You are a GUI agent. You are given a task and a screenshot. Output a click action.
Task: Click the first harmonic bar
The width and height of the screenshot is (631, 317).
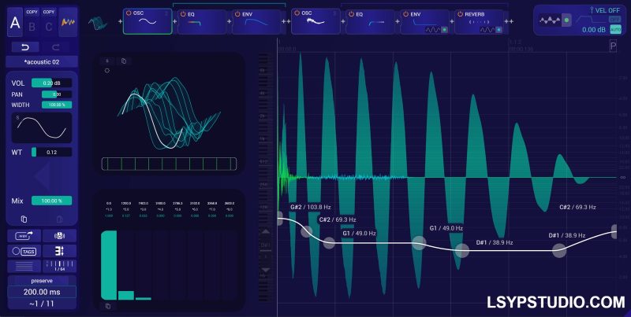[x=109, y=265]
